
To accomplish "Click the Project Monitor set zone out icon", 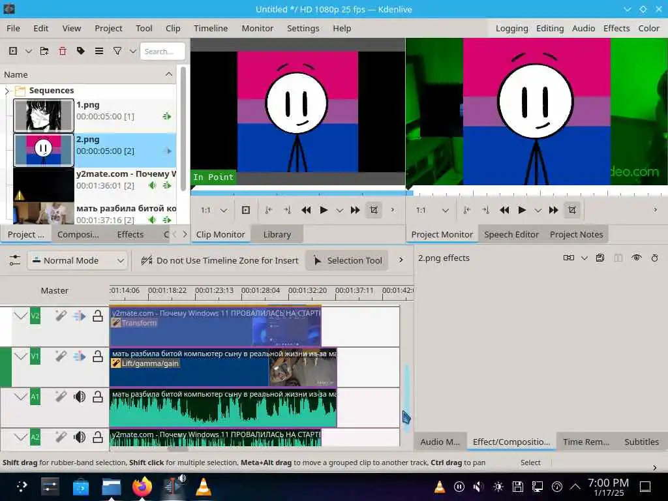I will [485, 210].
